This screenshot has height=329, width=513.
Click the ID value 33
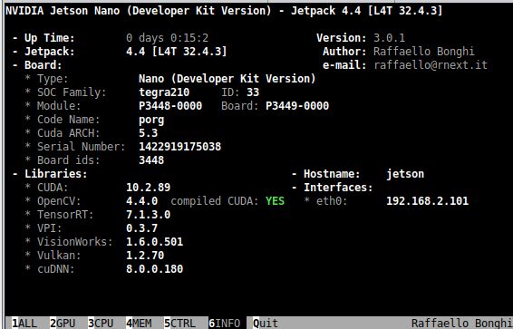tap(253, 92)
